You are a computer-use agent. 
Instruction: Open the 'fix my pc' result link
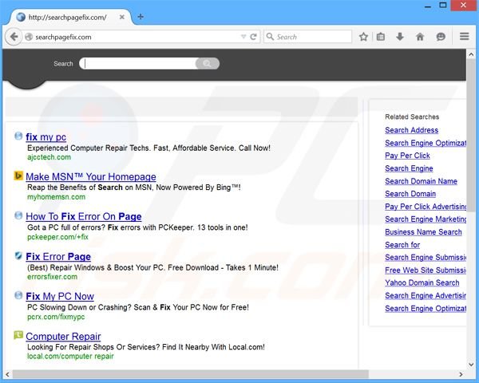[x=46, y=137]
